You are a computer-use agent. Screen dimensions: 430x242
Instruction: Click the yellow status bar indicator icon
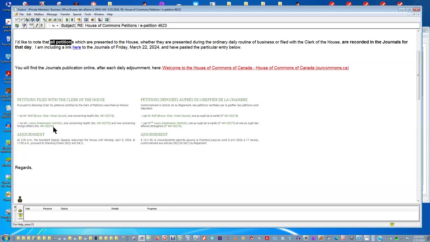point(392,224)
